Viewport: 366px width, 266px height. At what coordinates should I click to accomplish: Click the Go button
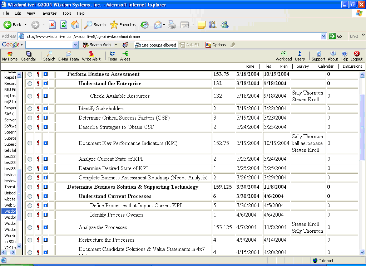[336, 36]
